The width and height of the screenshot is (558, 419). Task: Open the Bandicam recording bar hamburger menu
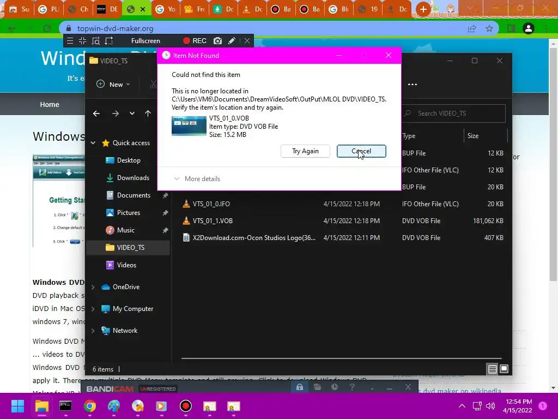(x=70, y=41)
